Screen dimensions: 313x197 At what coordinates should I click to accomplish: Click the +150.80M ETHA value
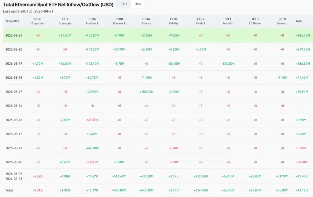[92, 35]
